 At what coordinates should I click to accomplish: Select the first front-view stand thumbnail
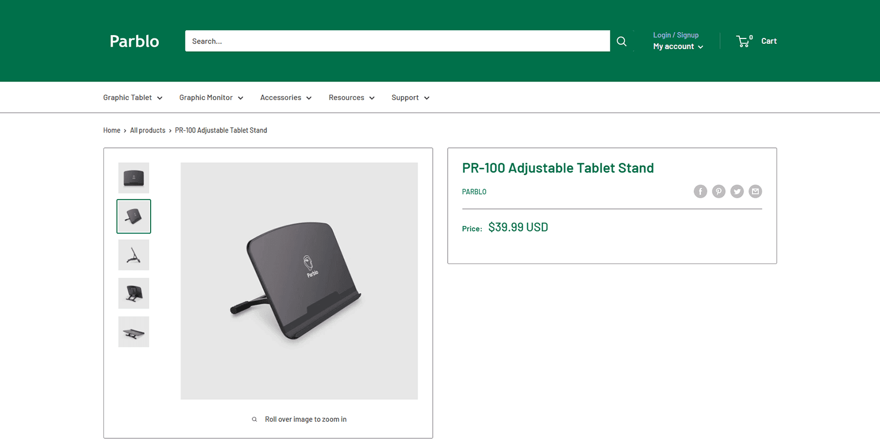pos(134,178)
